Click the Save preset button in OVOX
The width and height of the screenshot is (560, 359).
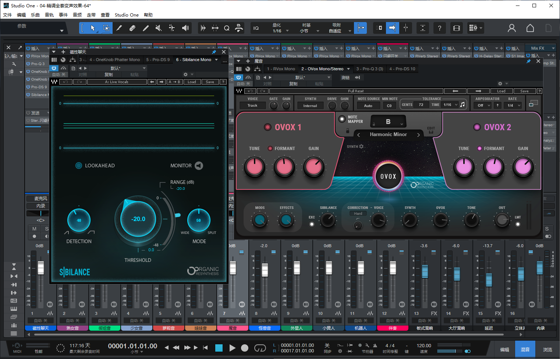[525, 91]
